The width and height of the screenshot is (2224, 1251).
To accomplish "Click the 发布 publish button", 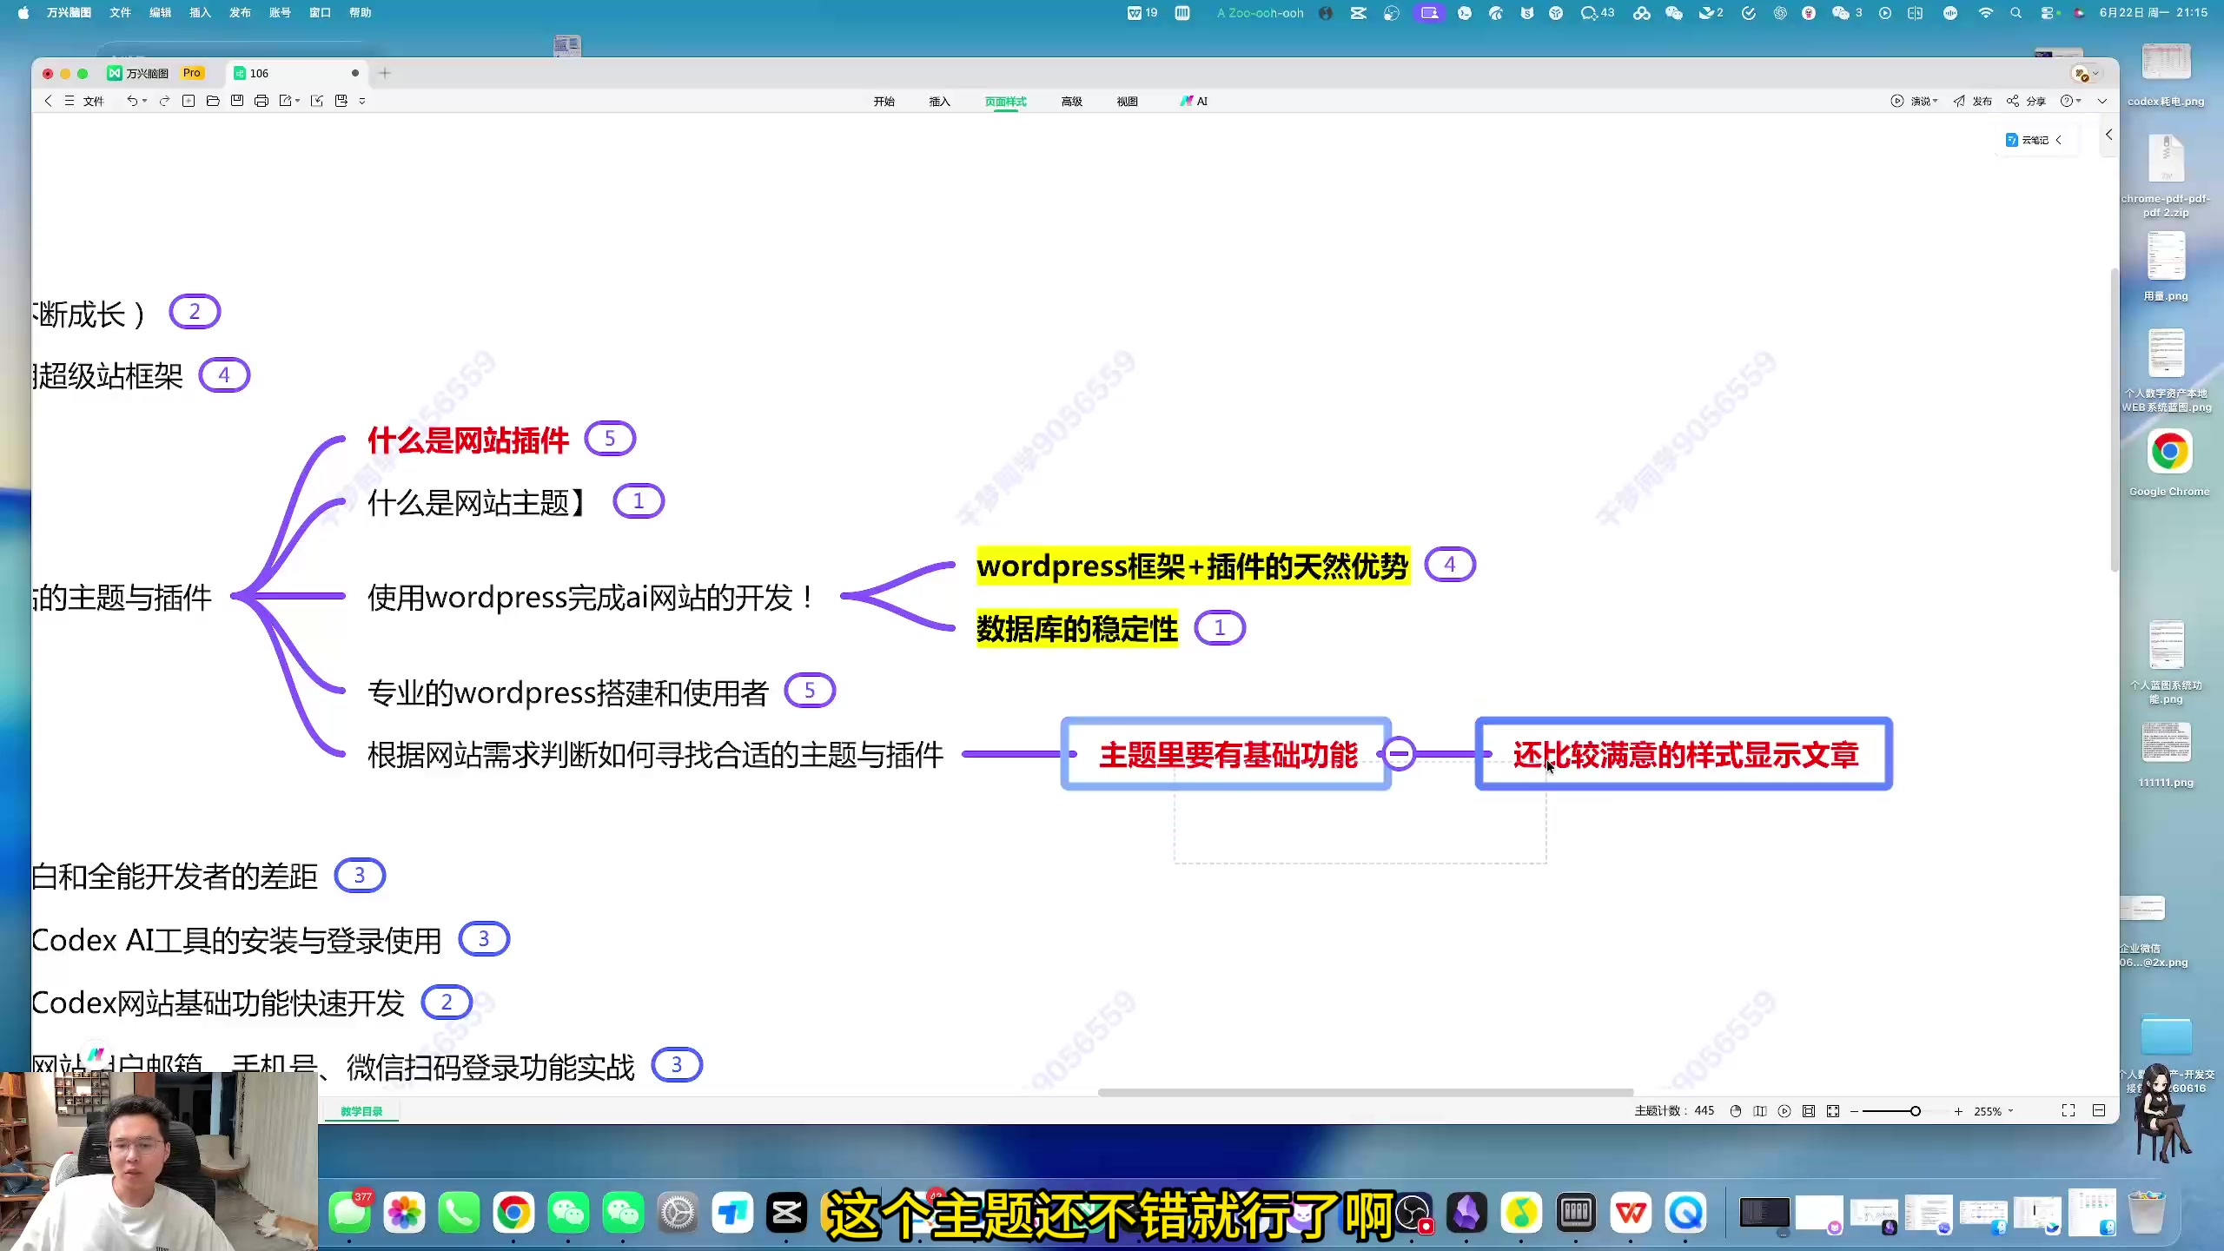I will coord(1972,101).
